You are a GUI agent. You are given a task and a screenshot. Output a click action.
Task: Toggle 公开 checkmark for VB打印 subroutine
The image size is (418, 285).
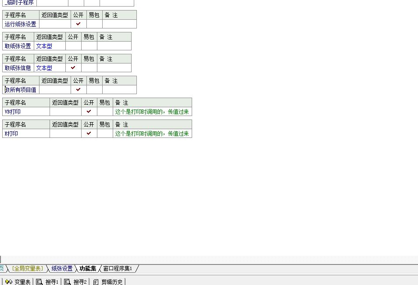point(89,112)
